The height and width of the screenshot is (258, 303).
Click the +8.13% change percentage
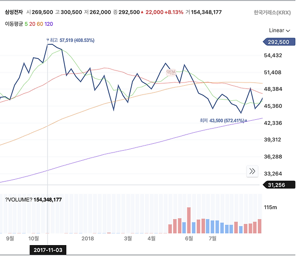(x=174, y=12)
